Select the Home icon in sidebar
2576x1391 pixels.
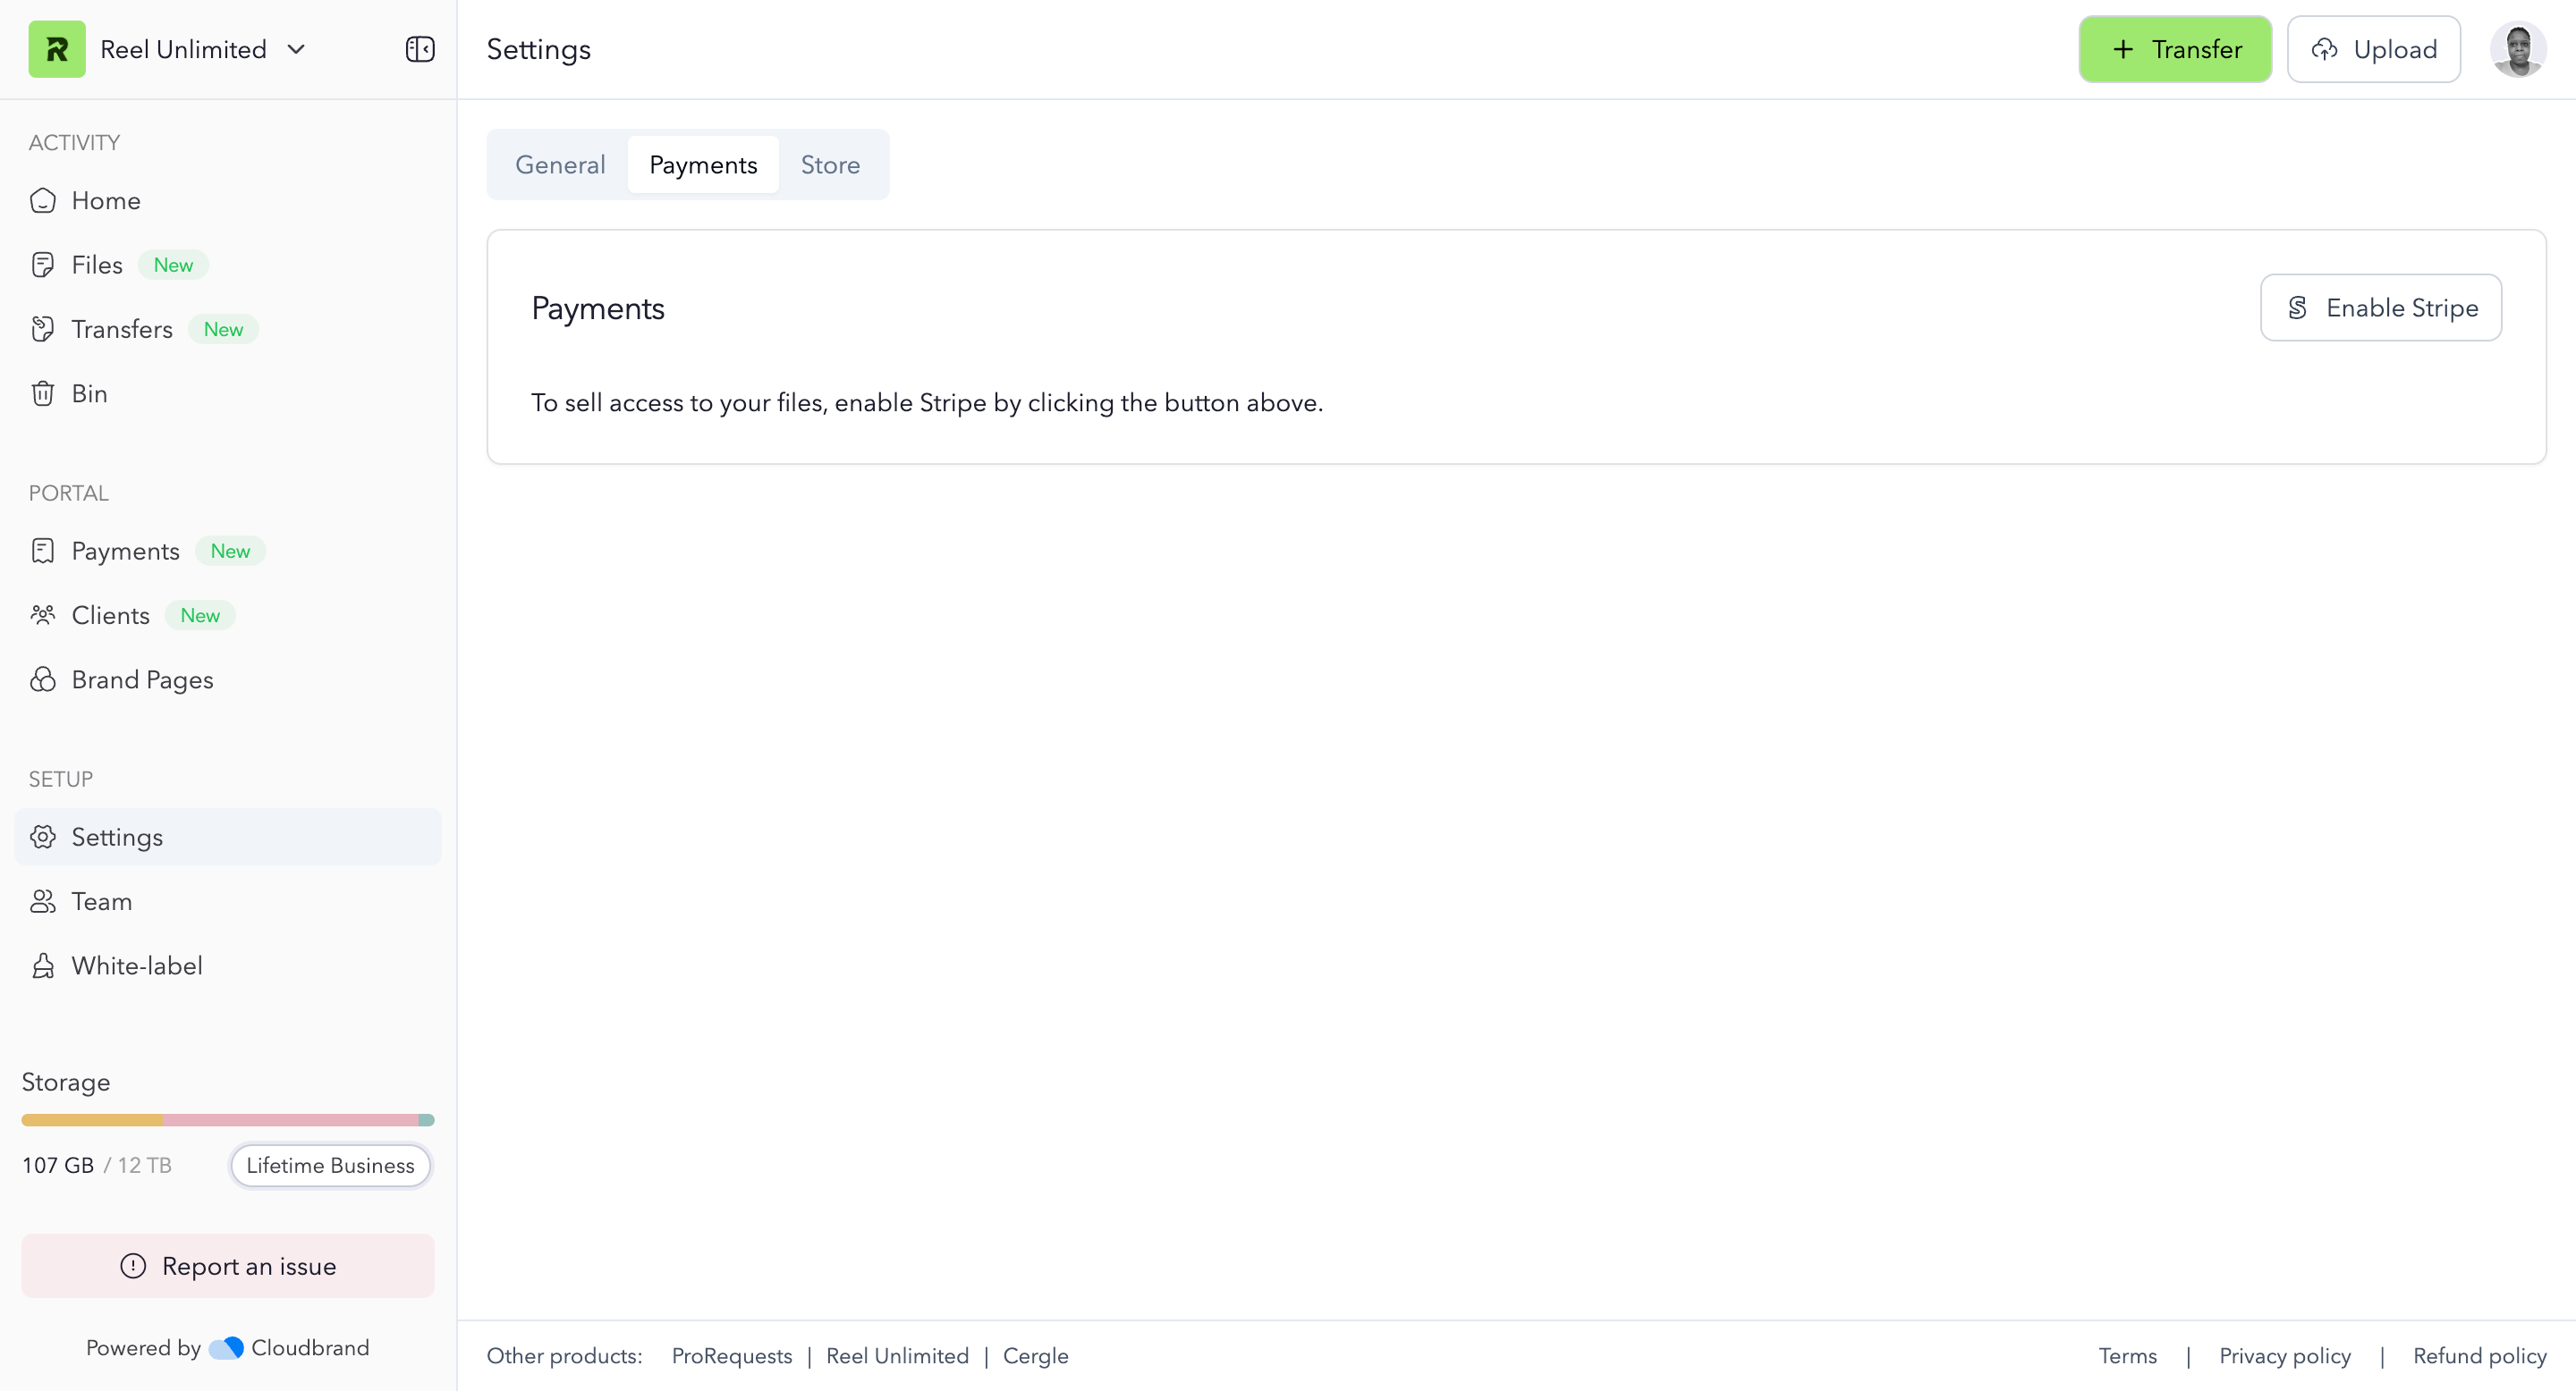coord(43,200)
